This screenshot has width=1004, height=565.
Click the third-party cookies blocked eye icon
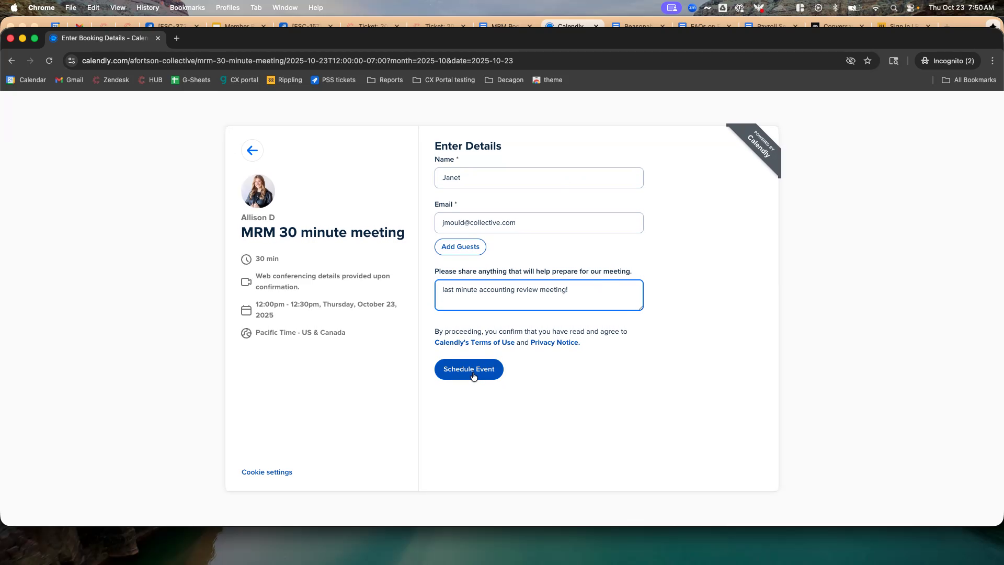(851, 61)
